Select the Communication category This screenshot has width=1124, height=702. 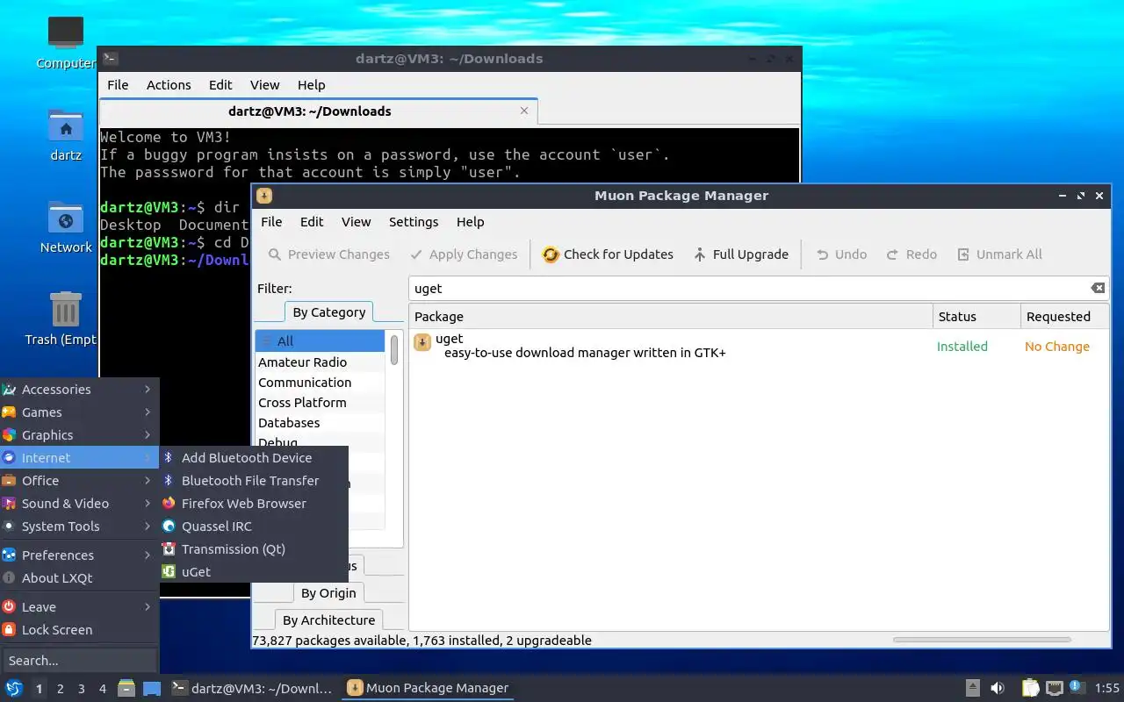pyautogui.click(x=320, y=383)
